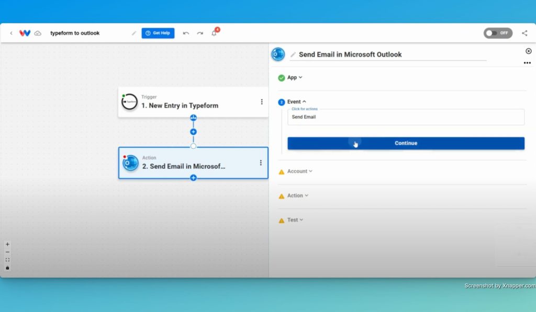
Task: Open notifications bell with 4 badge
Action: click(x=215, y=32)
